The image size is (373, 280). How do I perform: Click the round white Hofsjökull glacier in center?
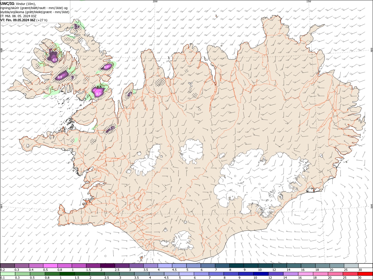coord(191,152)
